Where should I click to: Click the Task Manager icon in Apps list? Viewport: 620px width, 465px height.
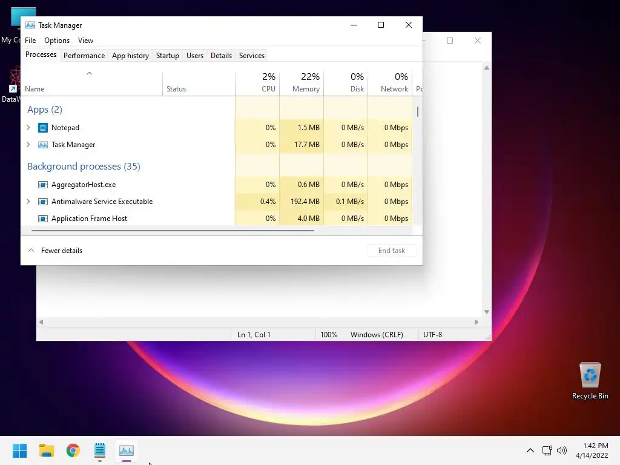(43, 145)
